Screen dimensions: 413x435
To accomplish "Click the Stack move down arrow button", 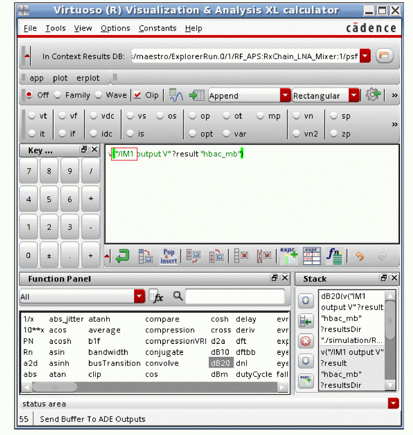I will tap(306, 361).
